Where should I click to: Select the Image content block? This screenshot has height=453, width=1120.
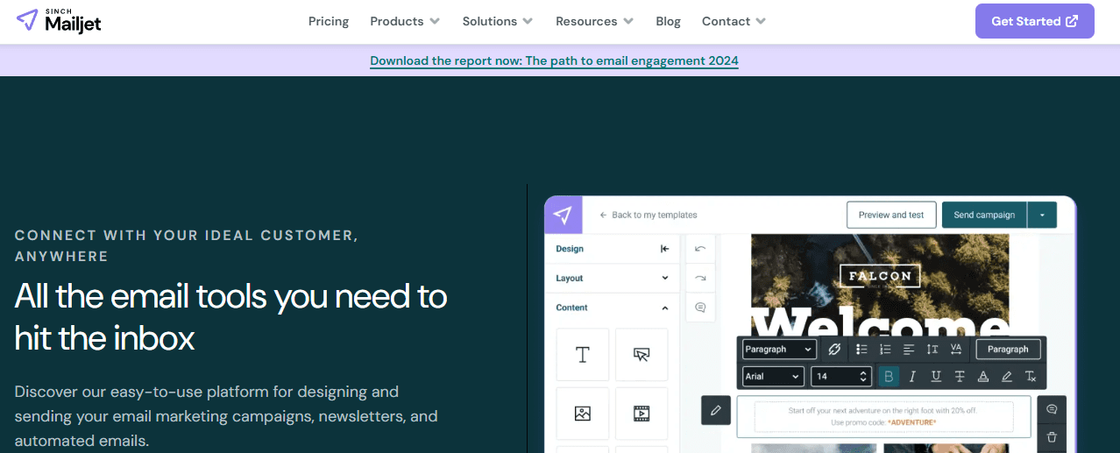click(583, 413)
